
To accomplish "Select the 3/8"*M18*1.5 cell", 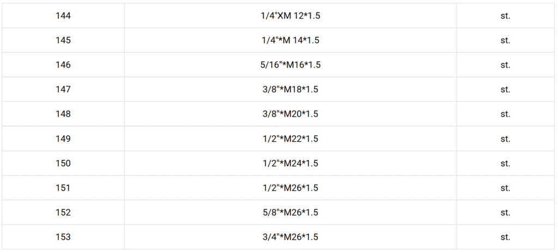I will pyautogui.click(x=290, y=89).
